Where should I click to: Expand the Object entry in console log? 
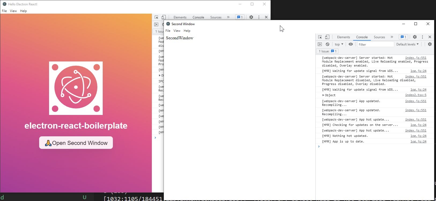pyautogui.click(x=323, y=95)
